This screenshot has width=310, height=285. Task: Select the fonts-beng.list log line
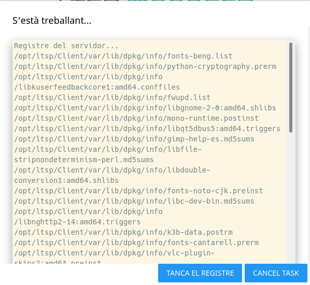[x=123, y=56]
